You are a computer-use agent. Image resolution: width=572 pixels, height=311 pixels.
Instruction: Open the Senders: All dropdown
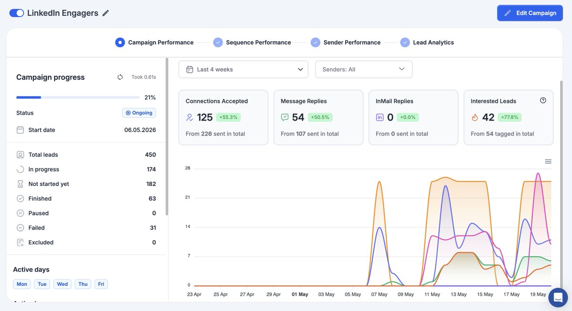364,69
